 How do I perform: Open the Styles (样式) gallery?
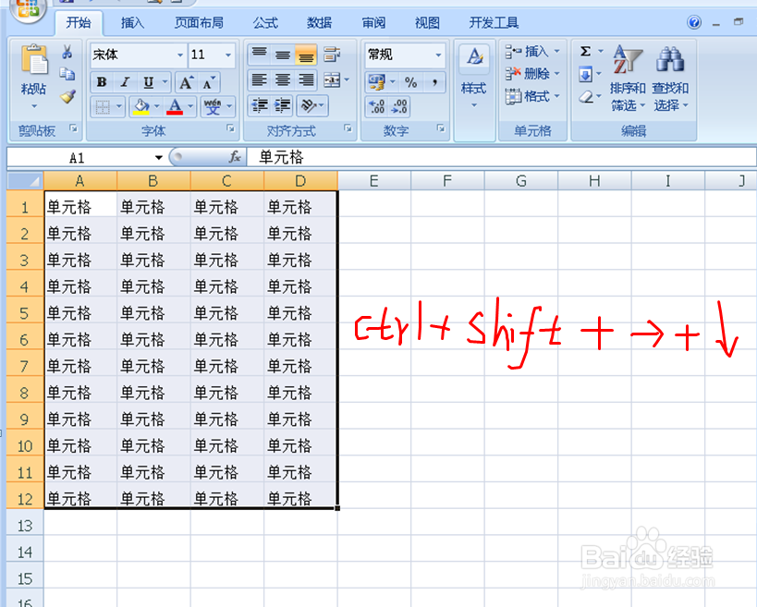click(474, 78)
